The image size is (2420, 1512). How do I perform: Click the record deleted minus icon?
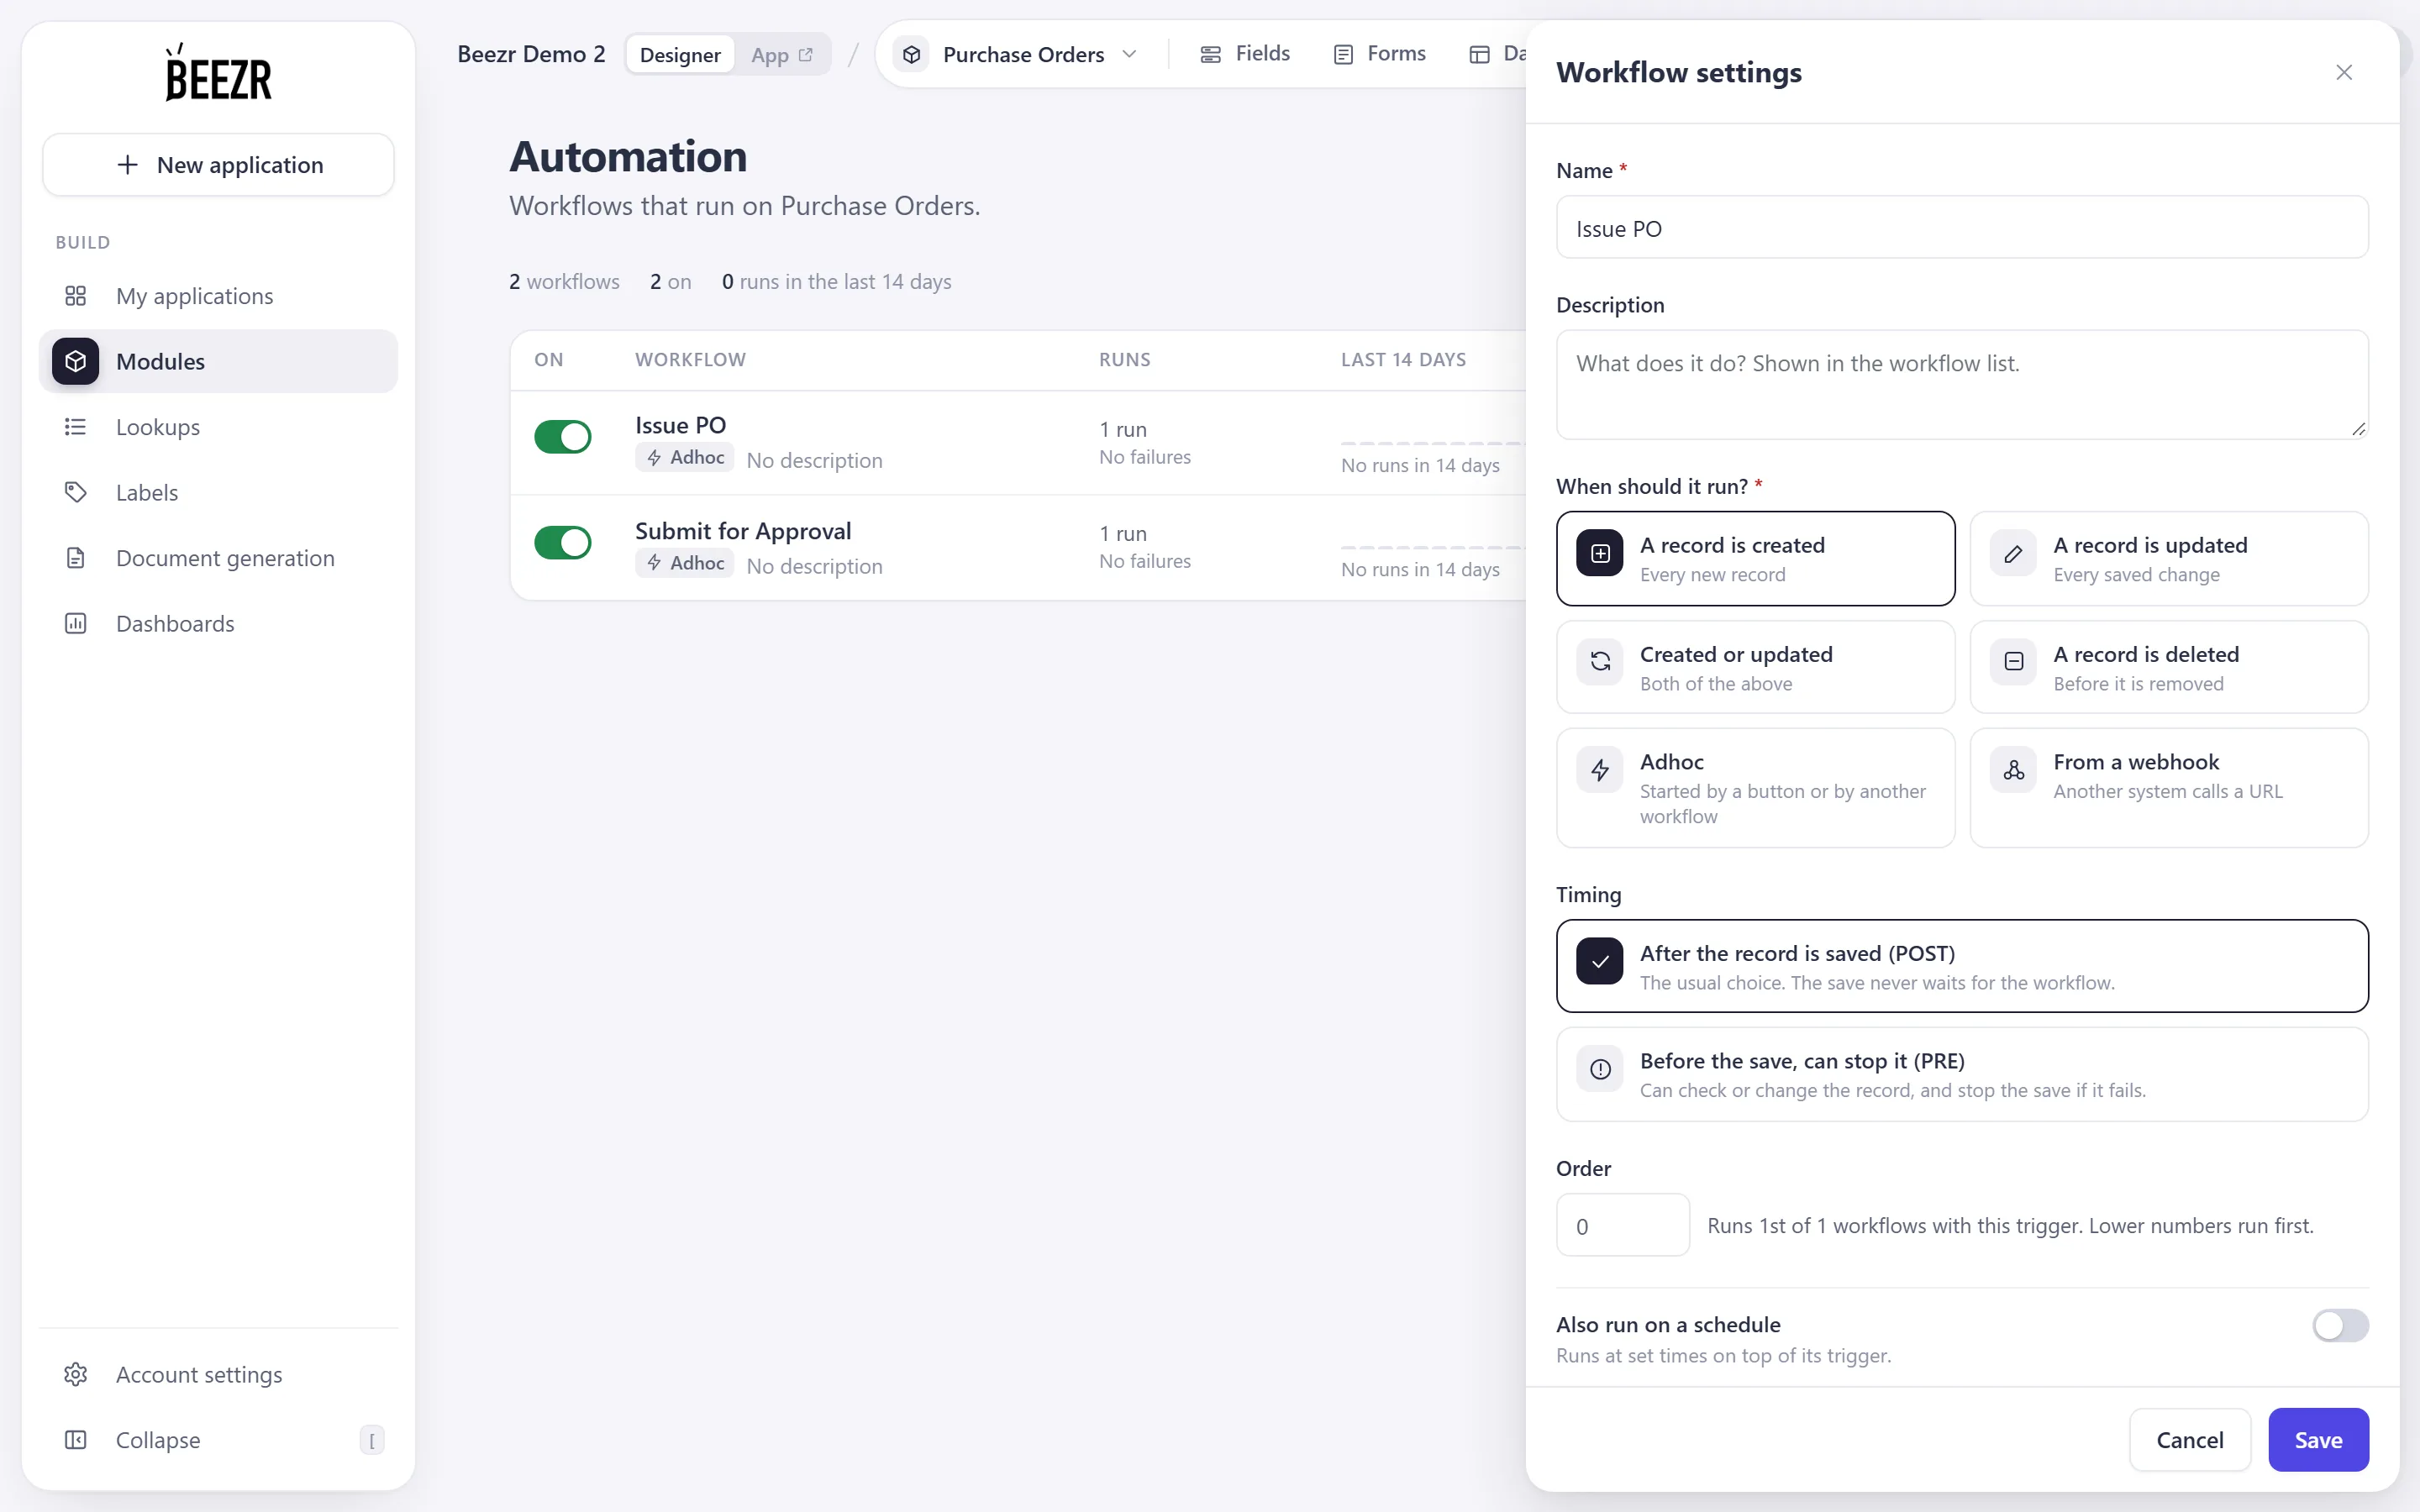click(x=2013, y=661)
